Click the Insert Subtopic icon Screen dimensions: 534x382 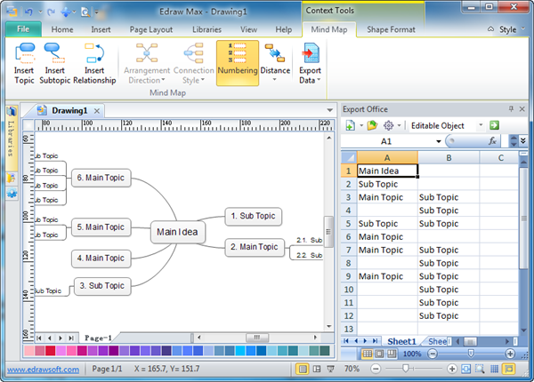click(55, 63)
